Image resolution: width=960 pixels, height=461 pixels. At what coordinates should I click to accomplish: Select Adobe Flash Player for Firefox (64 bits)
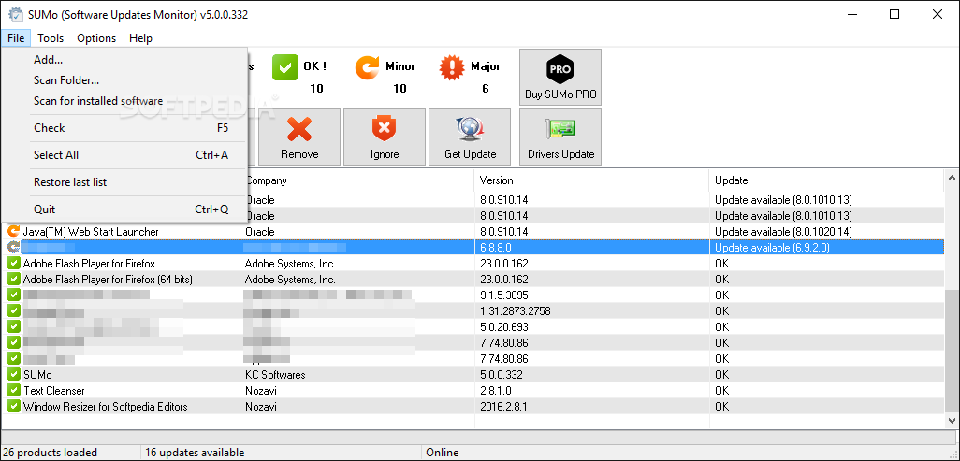pos(108,280)
